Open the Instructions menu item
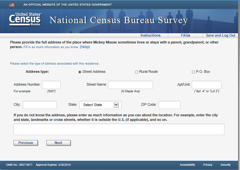Image resolution: width=240 pixels, height=170 pixels. [150, 36]
